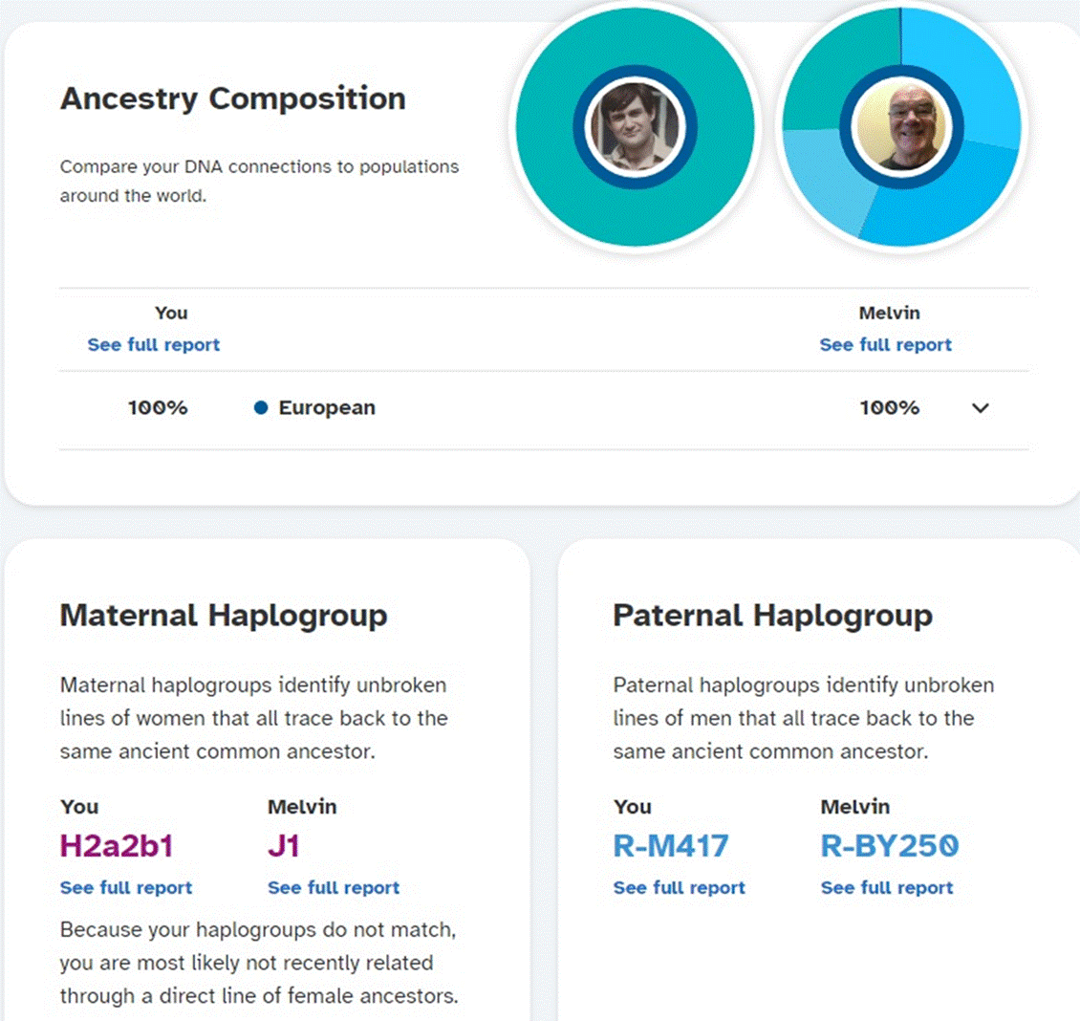Click the Ancestry Composition heading
1080x1021 pixels.
[233, 98]
